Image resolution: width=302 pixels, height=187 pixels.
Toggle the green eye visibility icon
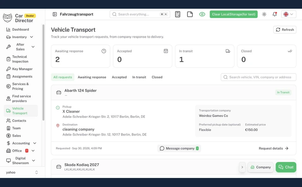[x=202, y=14]
